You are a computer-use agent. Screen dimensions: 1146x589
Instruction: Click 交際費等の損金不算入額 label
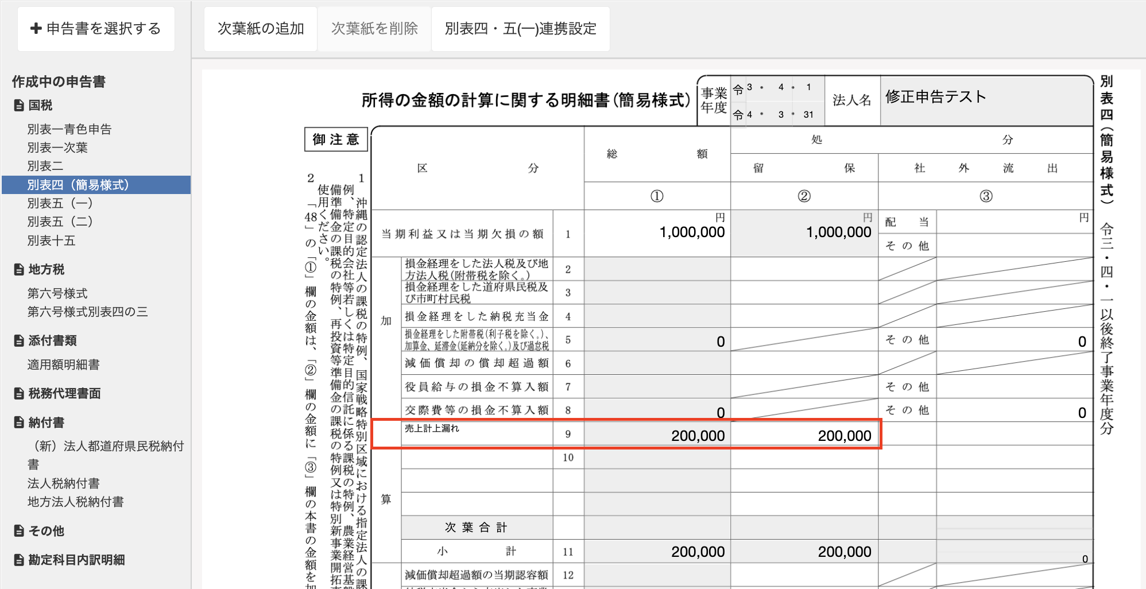[x=477, y=410]
